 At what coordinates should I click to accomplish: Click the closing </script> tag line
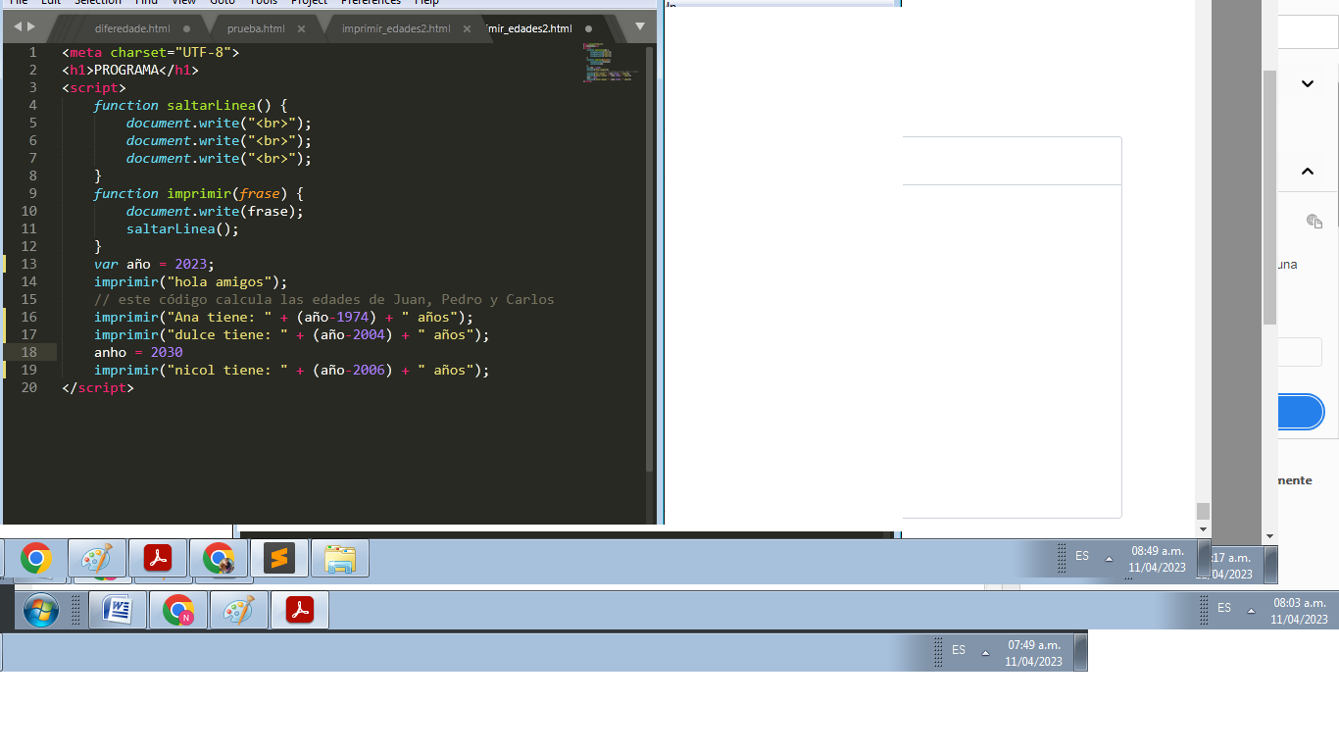tap(98, 387)
